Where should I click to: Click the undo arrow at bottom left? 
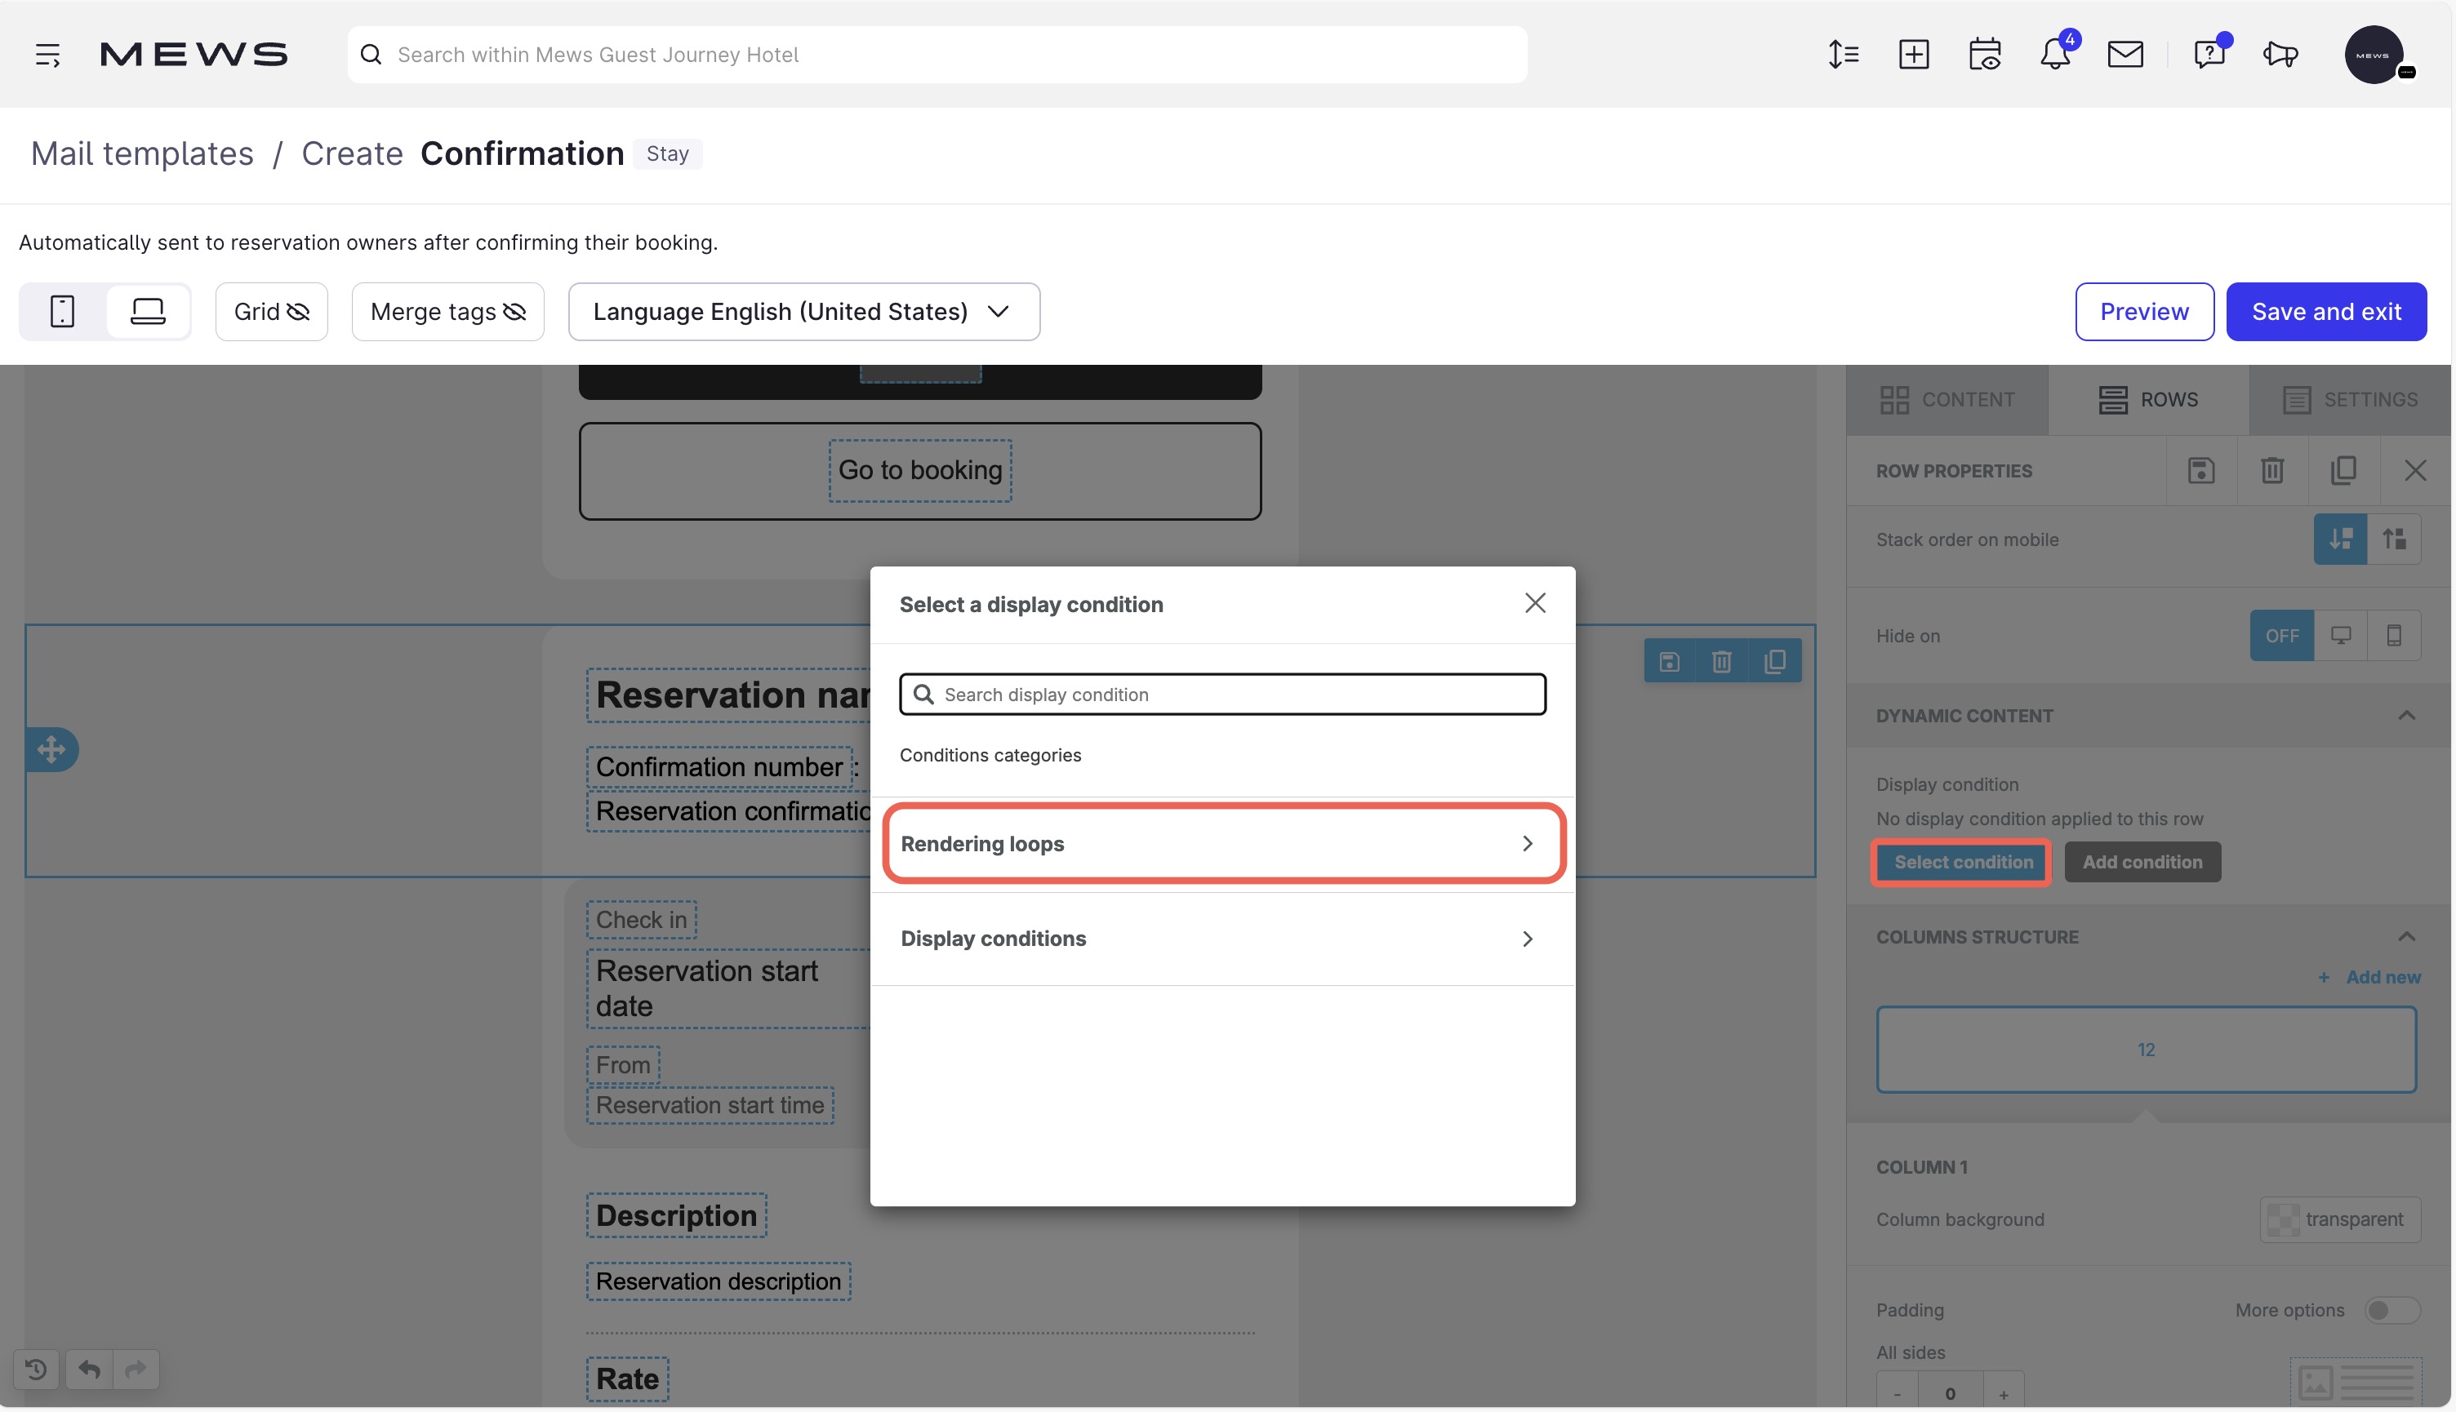coord(89,1369)
